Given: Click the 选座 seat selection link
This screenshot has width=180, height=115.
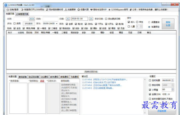Looking at the screenshot, I should [x=42, y=81].
